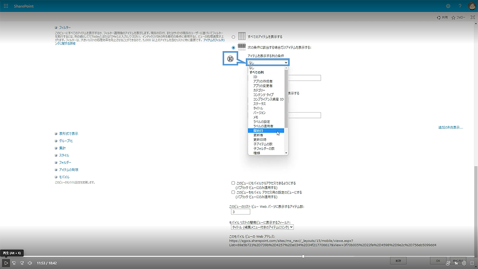Select the すべてのアイテムを表示する radio button

233,37
